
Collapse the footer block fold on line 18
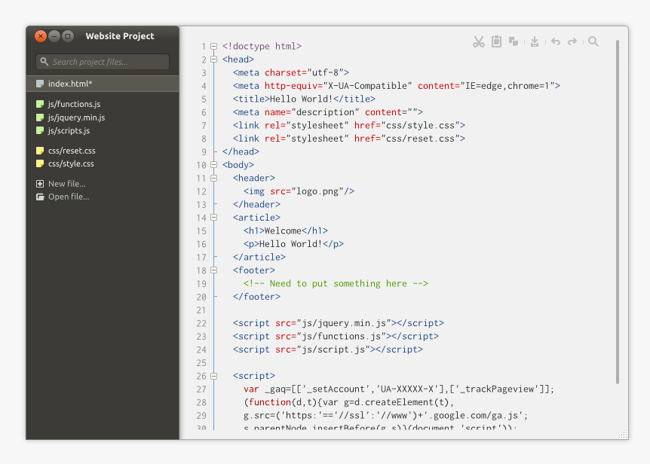pyautogui.click(x=214, y=270)
